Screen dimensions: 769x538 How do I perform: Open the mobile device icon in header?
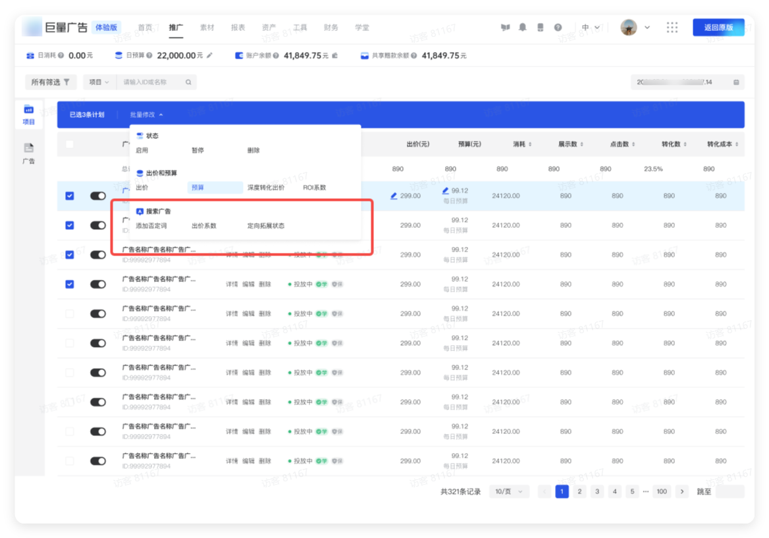coord(540,28)
